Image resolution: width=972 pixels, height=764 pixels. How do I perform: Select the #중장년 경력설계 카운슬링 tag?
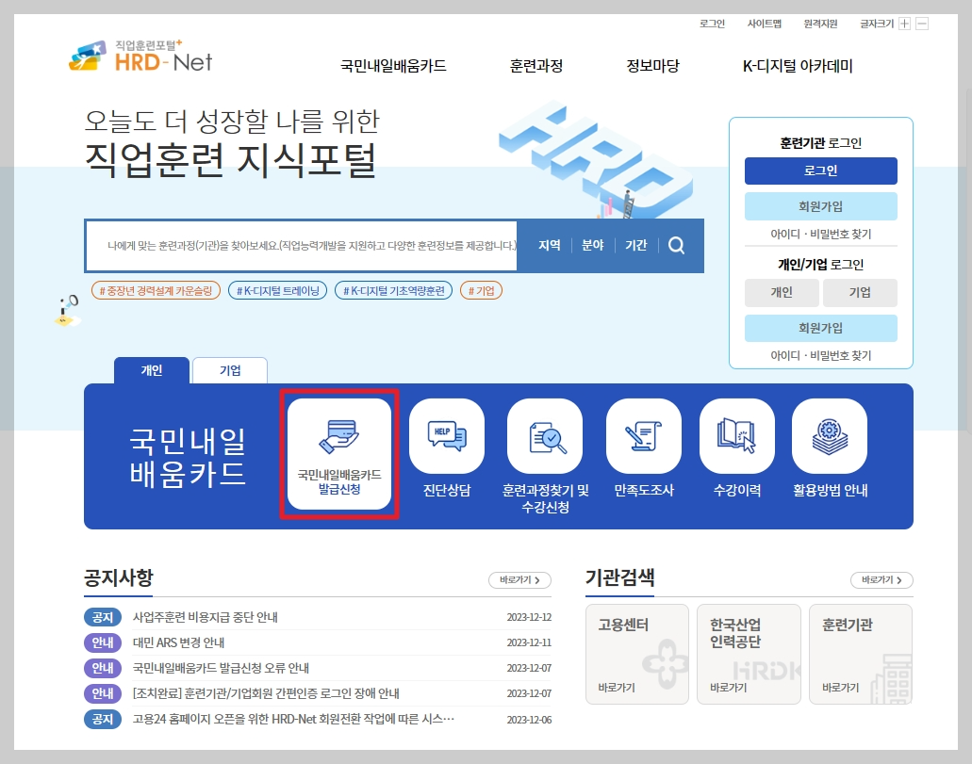156,290
